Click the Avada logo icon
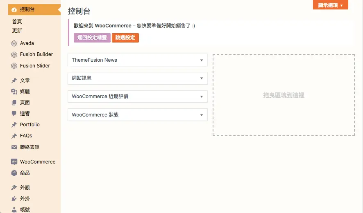The height and width of the screenshot is (213, 363). [x=14, y=43]
